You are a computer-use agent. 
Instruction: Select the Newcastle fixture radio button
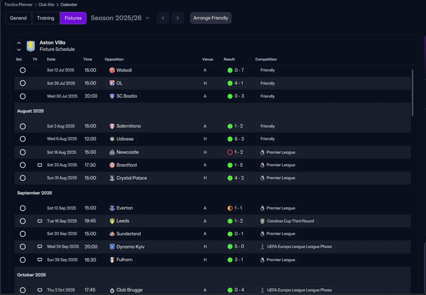coord(23,152)
